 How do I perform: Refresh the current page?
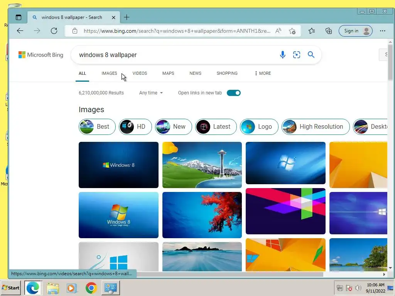54,31
